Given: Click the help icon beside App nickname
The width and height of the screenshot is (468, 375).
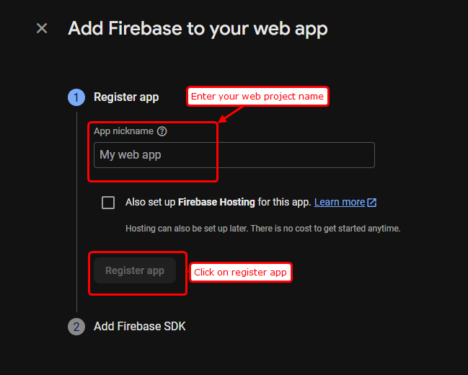Looking at the screenshot, I should point(162,131).
